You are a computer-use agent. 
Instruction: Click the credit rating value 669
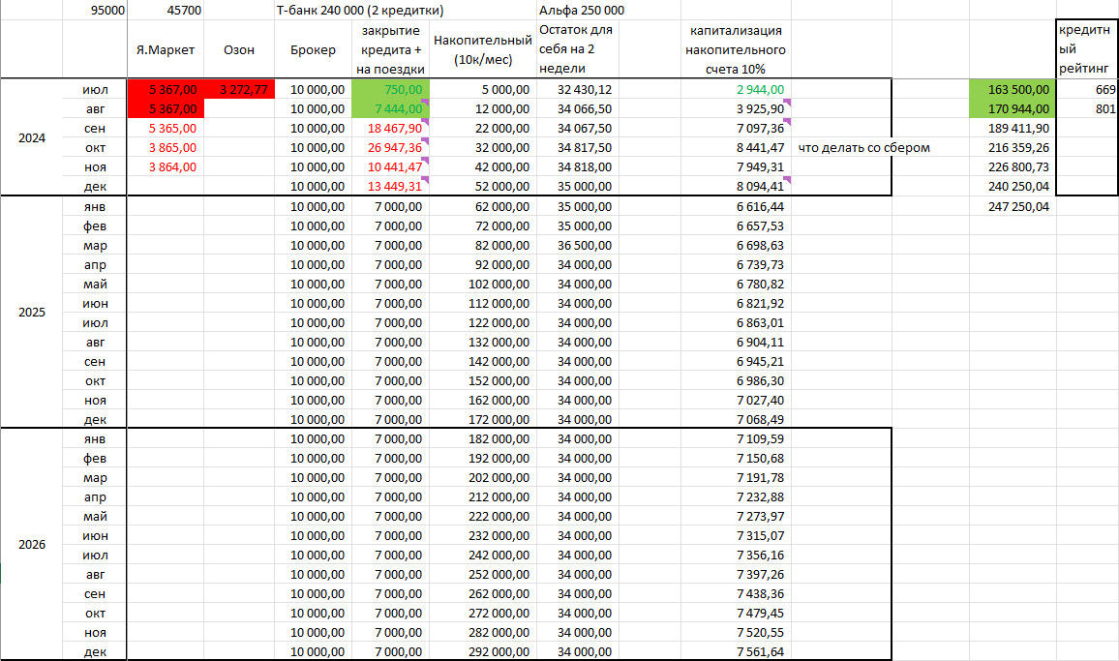(1087, 89)
